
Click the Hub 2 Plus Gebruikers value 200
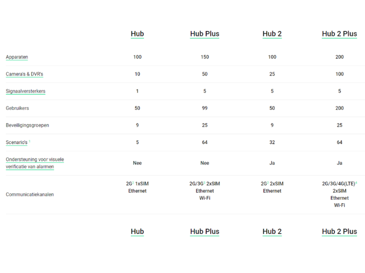tap(339, 108)
